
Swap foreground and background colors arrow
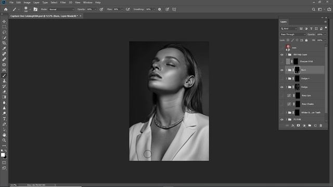6,151
